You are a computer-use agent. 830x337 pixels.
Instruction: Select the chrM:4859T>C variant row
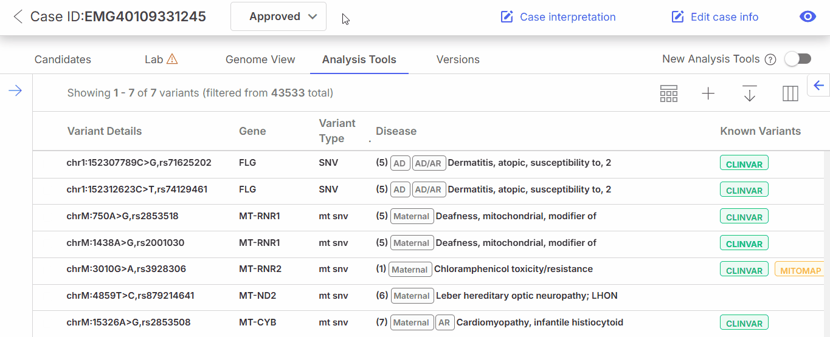tap(130, 296)
